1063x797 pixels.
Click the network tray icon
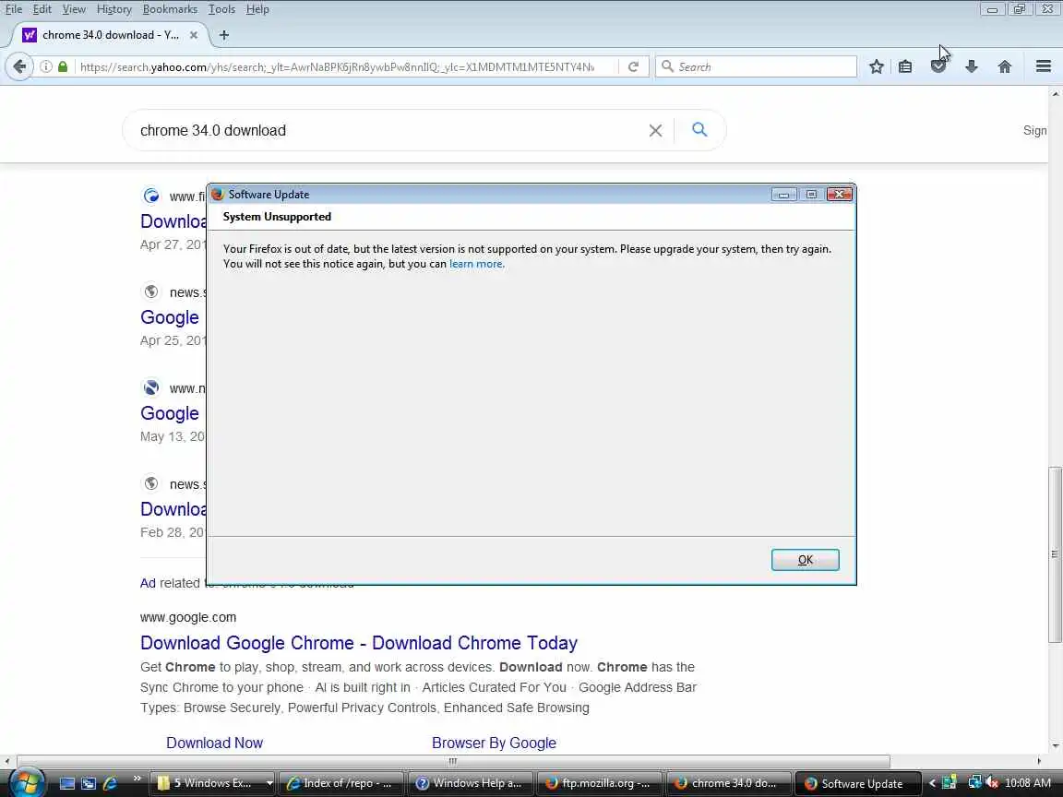coord(974,783)
